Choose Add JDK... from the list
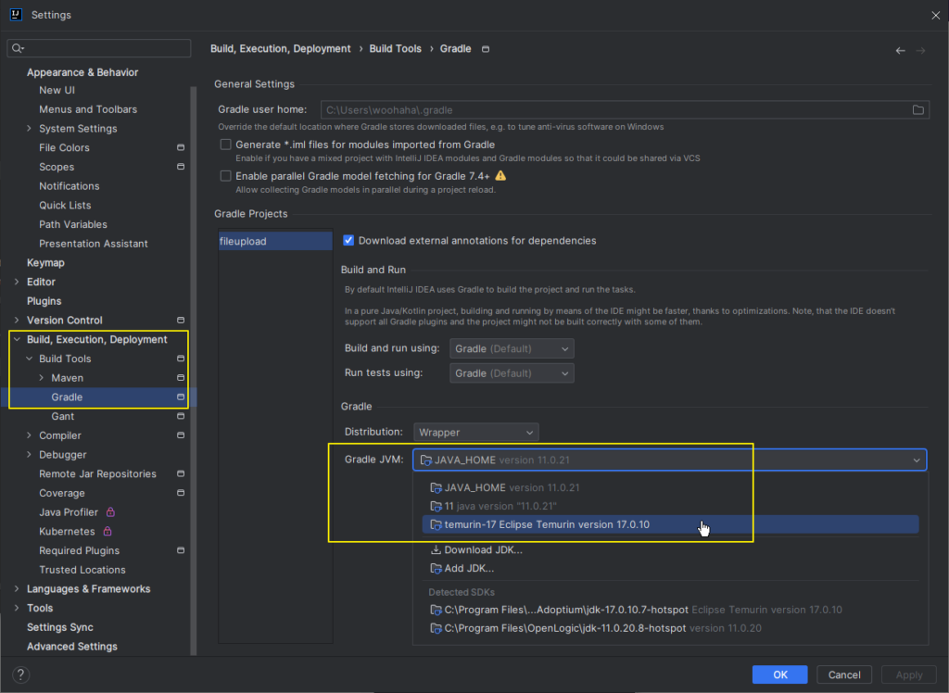The height and width of the screenshot is (693, 949). [x=670, y=568]
